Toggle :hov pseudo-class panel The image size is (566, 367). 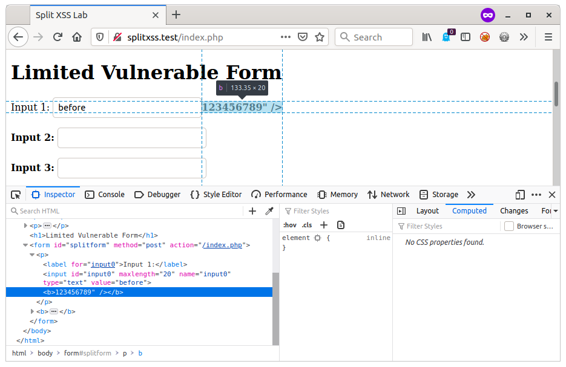click(290, 225)
